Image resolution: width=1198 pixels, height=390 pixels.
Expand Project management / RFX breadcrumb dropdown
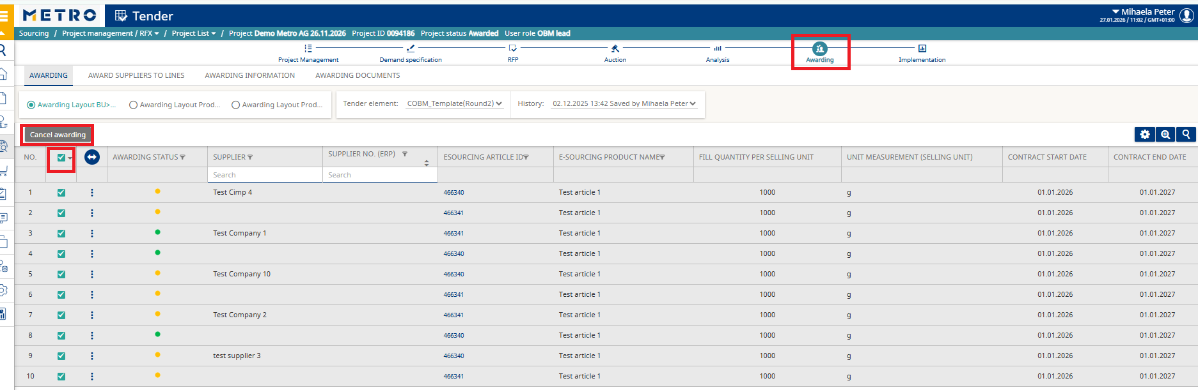coord(157,34)
